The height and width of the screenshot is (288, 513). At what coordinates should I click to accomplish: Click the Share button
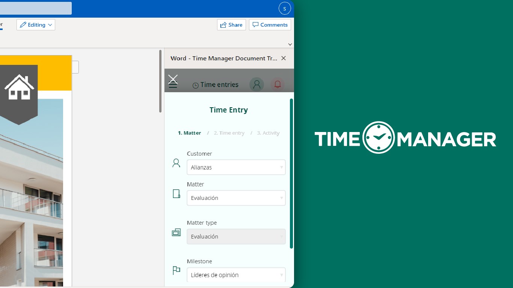pos(231,25)
